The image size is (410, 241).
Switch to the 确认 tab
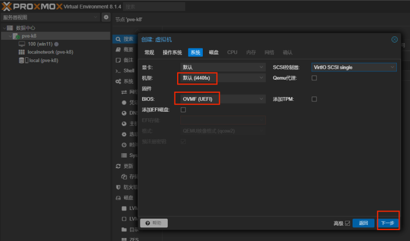pyautogui.click(x=288, y=52)
